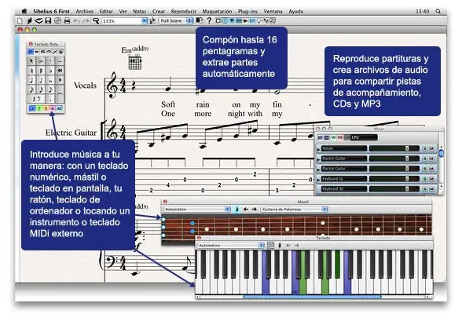This screenshot has width=462, height=314.
Task: Pick the whole note on the keypad
Action: (x=50, y=80)
